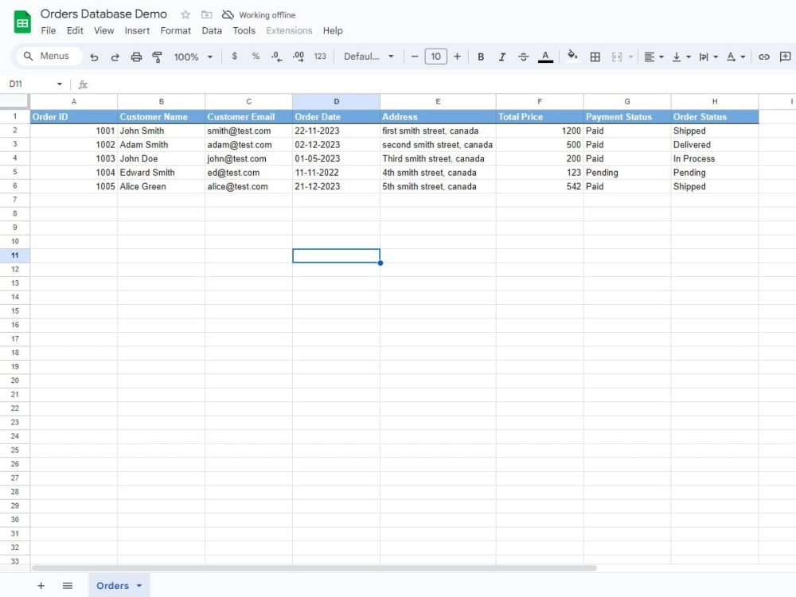Click the Order ID header cell
This screenshot has width=796, height=597.
click(x=73, y=117)
